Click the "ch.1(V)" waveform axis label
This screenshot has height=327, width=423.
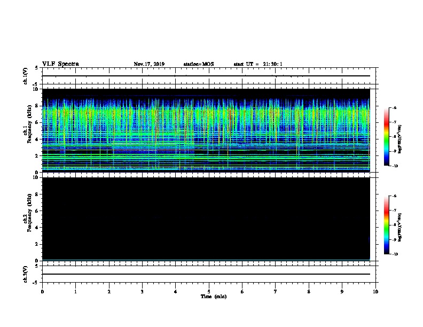click(x=26, y=76)
